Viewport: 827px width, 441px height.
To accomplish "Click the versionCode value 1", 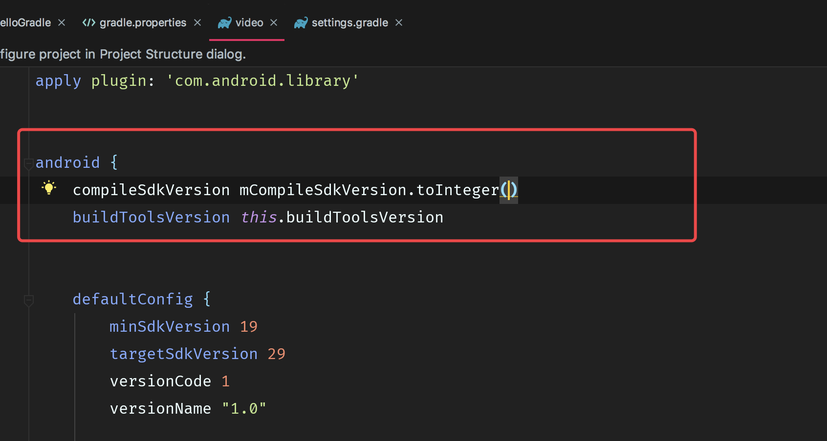I will click(225, 381).
